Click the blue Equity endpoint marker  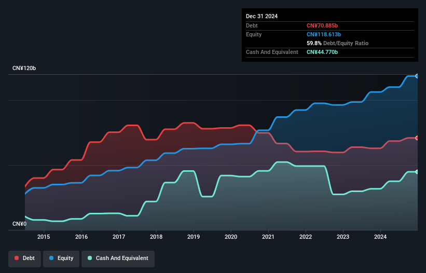pos(417,76)
